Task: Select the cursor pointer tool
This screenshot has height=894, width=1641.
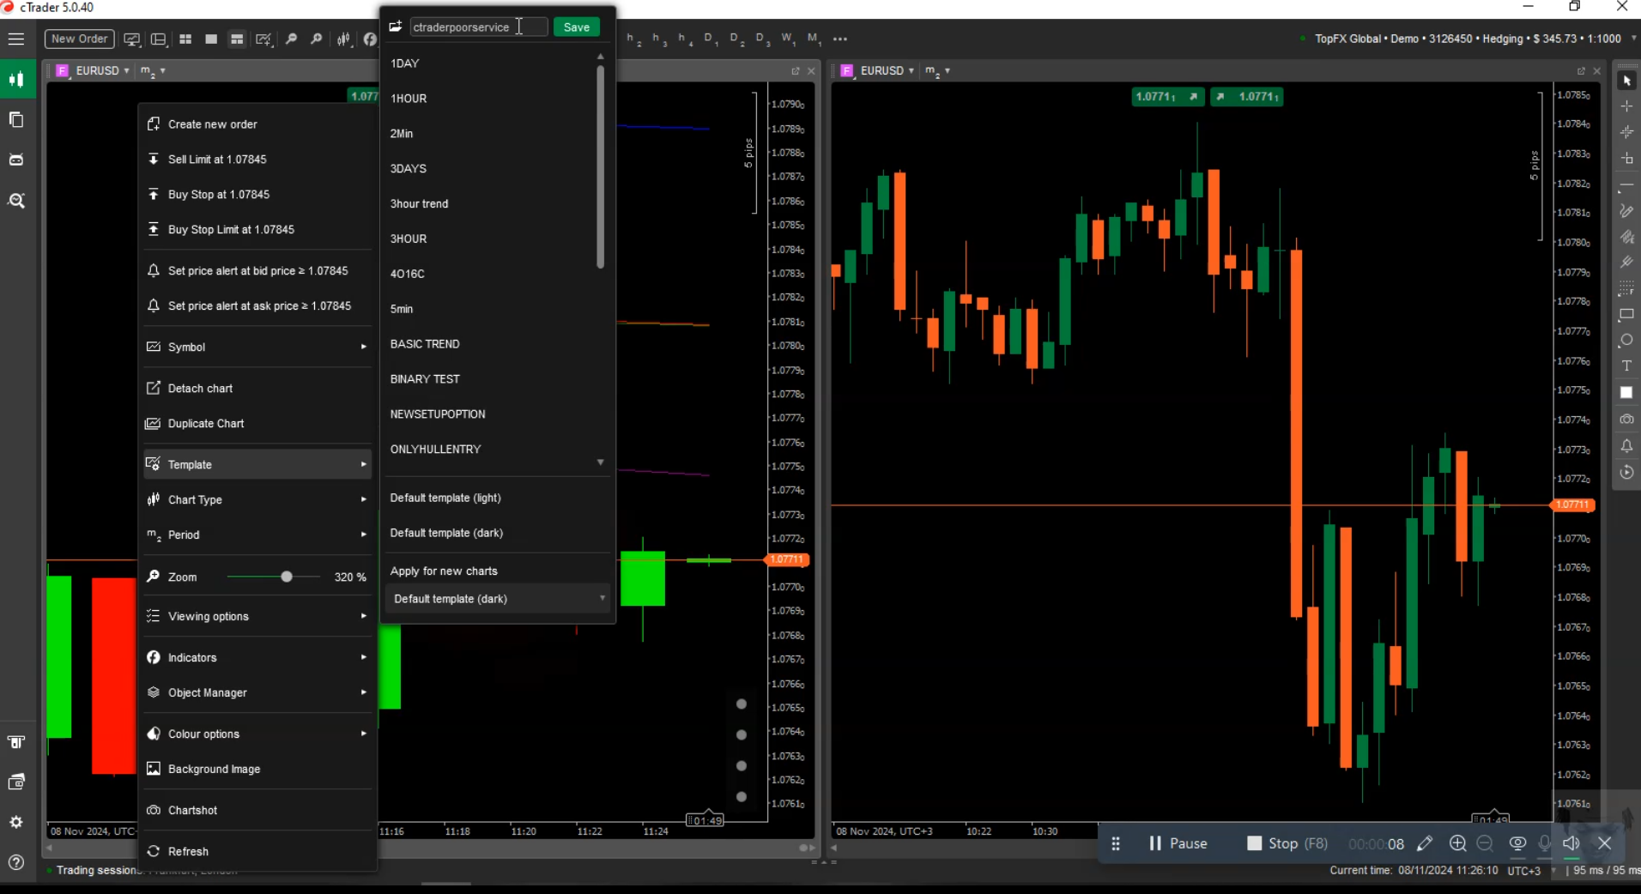Action: [1626, 81]
